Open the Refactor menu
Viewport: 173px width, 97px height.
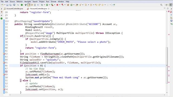(x=19, y=2)
